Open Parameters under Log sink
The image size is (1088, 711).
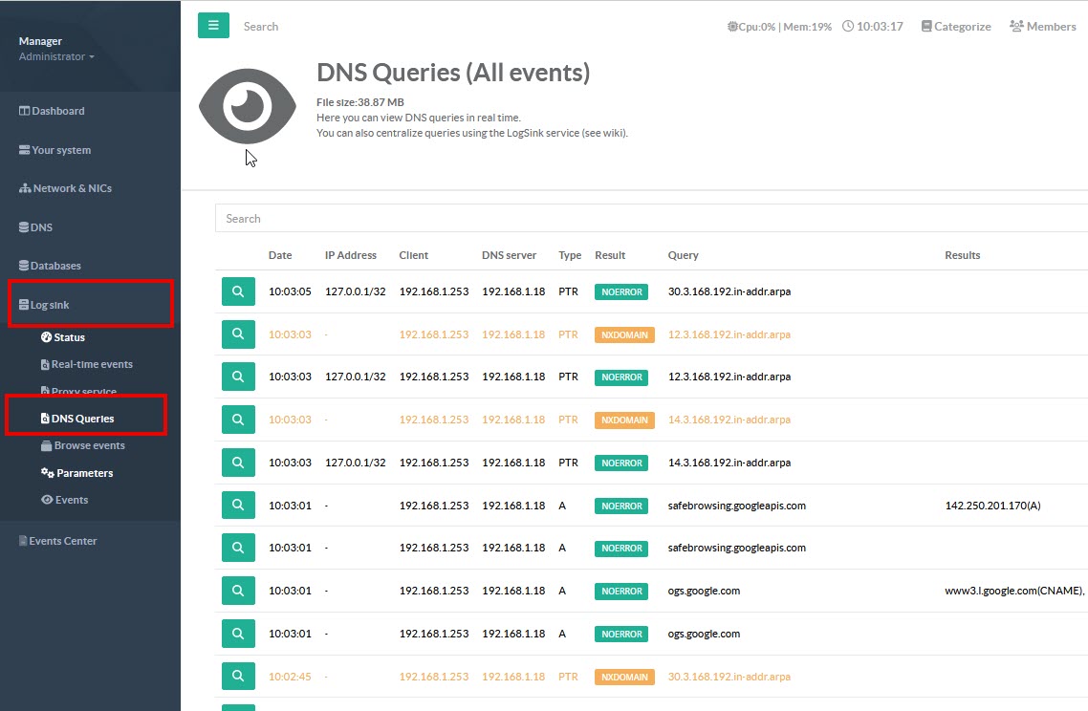pyautogui.click(x=84, y=473)
